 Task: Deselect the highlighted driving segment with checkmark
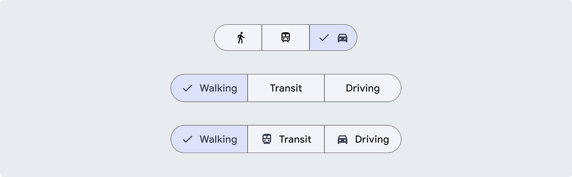pos(333,38)
